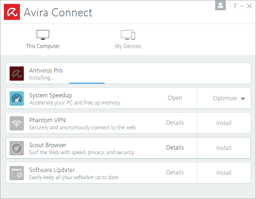
Task: Open System Speedup
Action: (175, 98)
